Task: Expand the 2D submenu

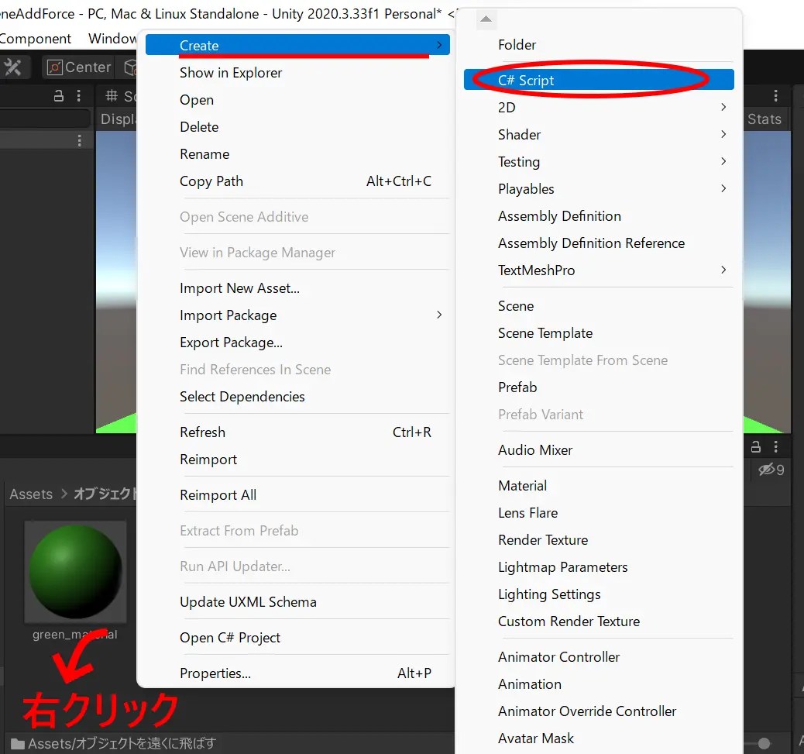Action: (599, 108)
